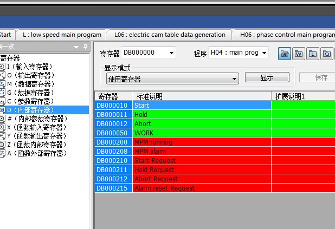Switch to L : low speed main program tab
Image resolution: width=335 pixels, height=229 pixels.
click(62, 35)
